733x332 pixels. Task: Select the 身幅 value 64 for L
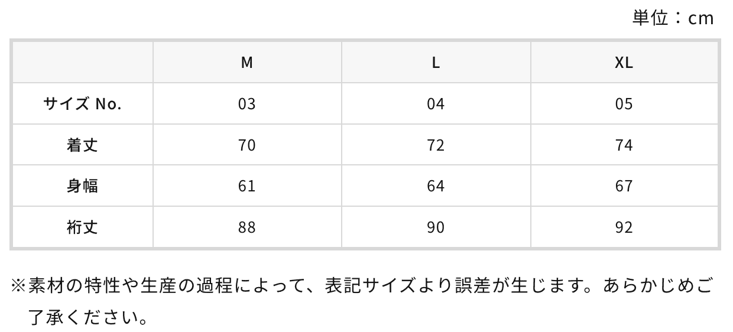[436, 186]
